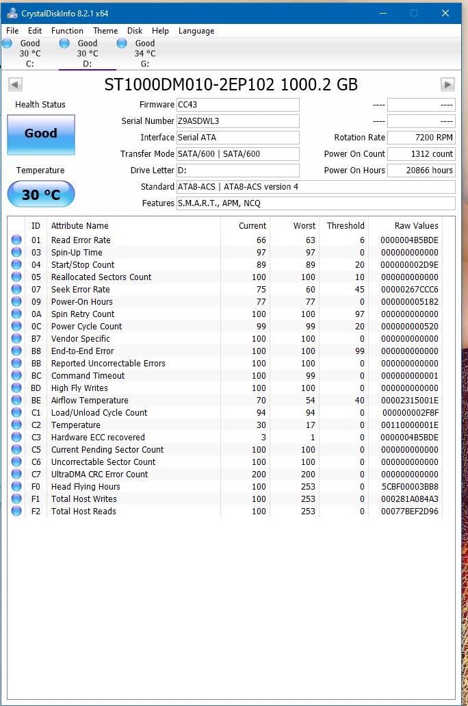Image resolution: width=468 pixels, height=706 pixels.
Task: Click the Features S.M.A.R.T., APM, NCQ field
Action: point(316,203)
